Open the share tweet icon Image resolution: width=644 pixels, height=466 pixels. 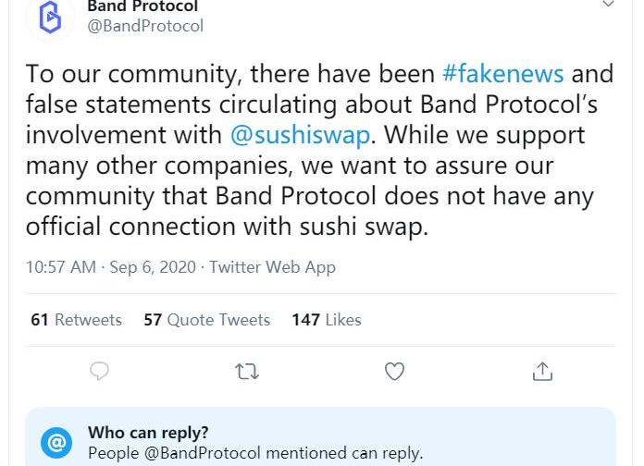coord(542,372)
